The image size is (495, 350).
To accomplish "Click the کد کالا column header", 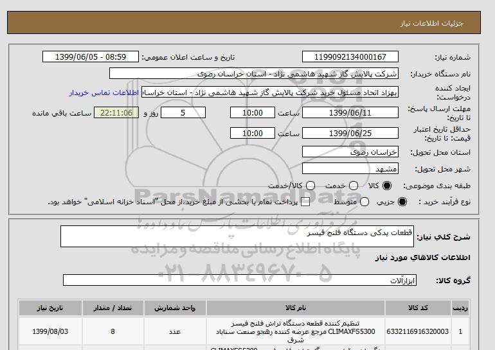I will [418, 308].
